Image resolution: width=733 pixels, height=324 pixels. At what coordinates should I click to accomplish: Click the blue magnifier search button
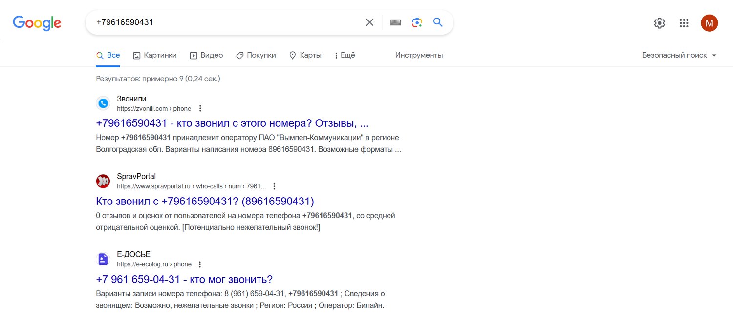(x=438, y=22)
